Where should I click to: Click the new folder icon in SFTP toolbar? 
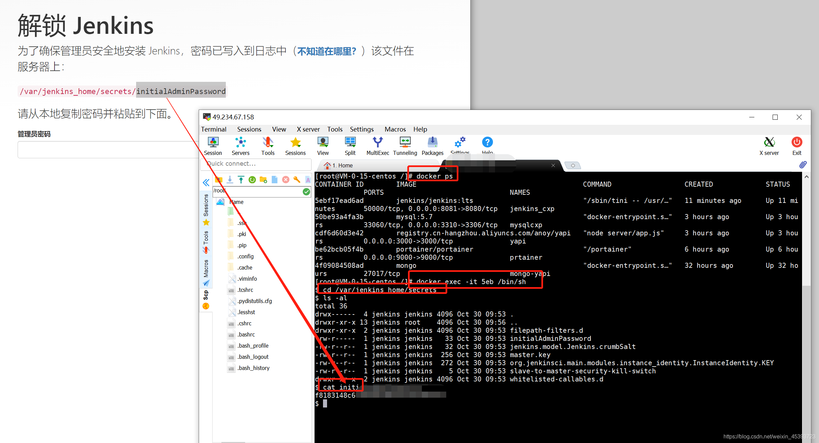[x=263, y=180]
